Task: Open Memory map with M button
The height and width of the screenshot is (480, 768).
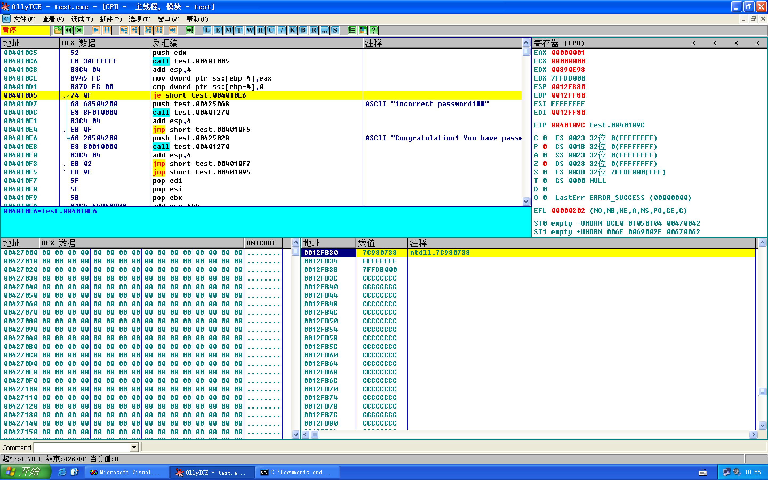Action: [x=229, y=30]
